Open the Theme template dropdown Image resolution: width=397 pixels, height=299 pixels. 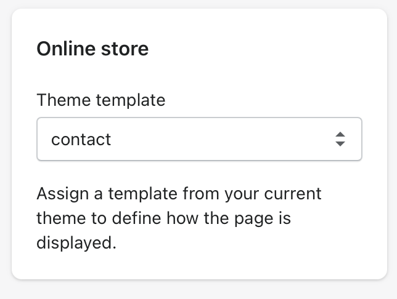198,139
